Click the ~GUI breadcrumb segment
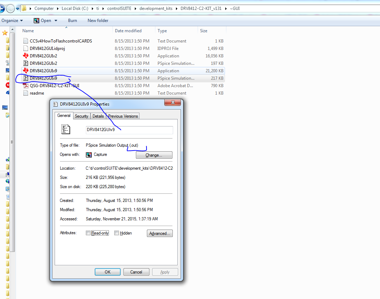The width and height of the screenshot is (380, 299). pos(235,9)
